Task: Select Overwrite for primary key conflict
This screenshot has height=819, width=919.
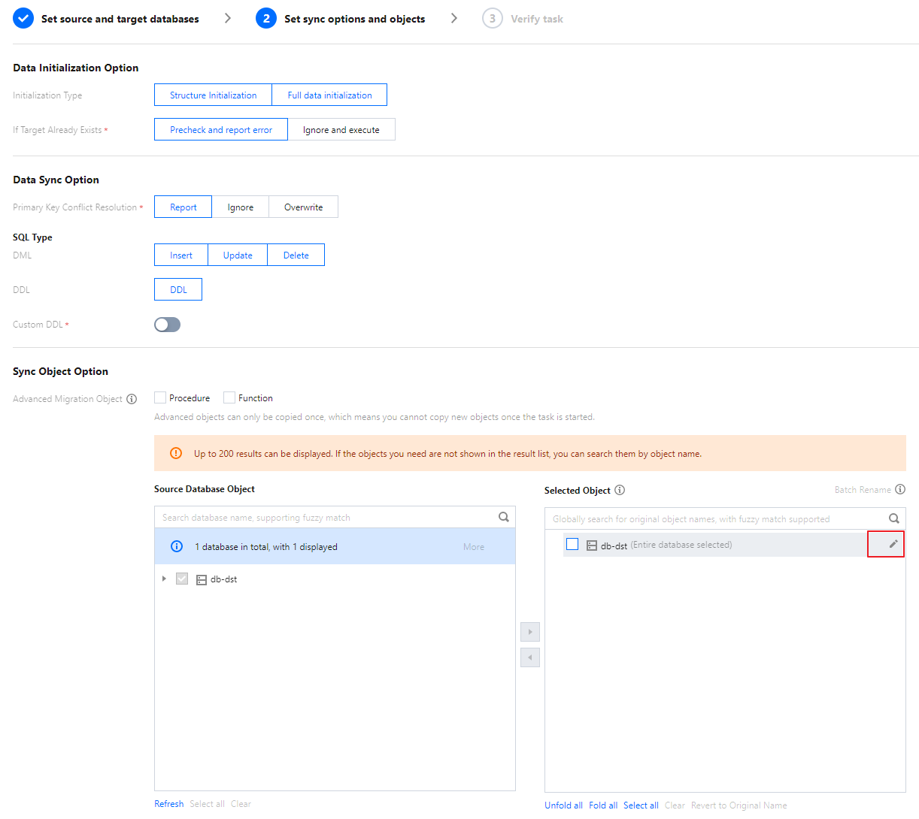Action: [303, 207]
